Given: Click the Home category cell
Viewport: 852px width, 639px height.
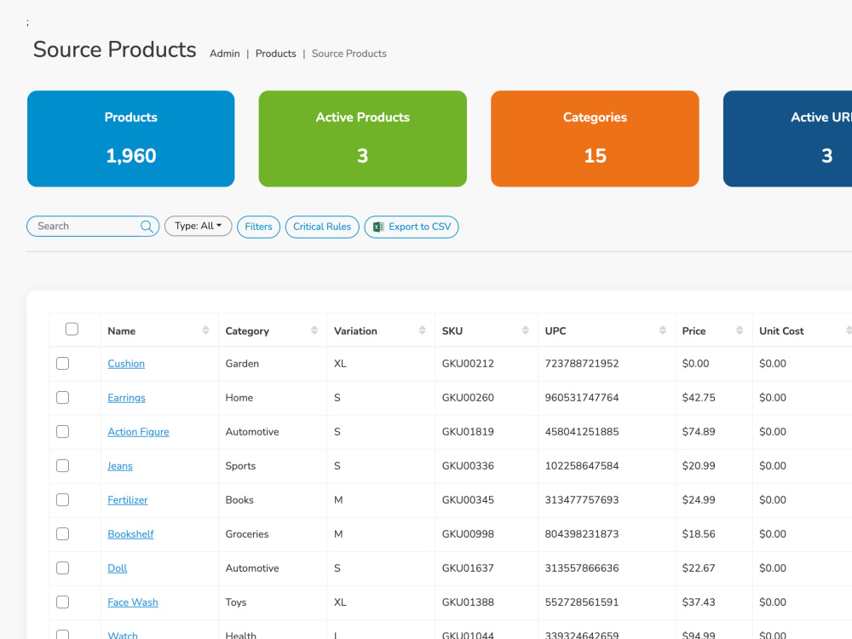Looking at the screenshot, I should pyautogui.click(x=239, y=398).
